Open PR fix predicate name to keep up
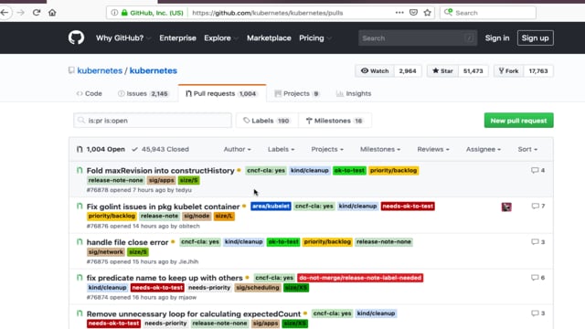Viewport: 585px width, 329px height. click(x=165, y=278)
